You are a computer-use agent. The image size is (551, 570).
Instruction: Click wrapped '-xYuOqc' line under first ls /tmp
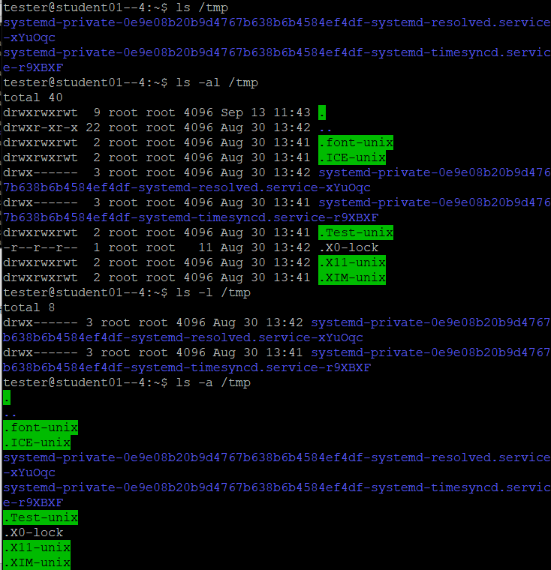coord(29,37)
